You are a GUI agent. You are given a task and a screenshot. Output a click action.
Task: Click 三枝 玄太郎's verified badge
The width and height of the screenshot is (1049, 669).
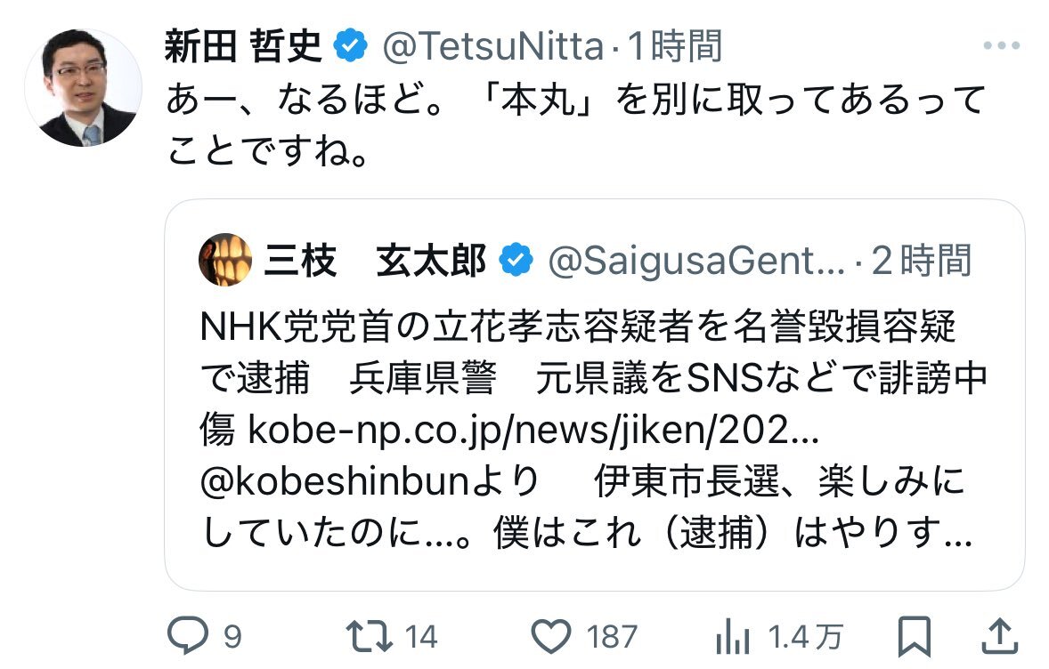(516, 262)
